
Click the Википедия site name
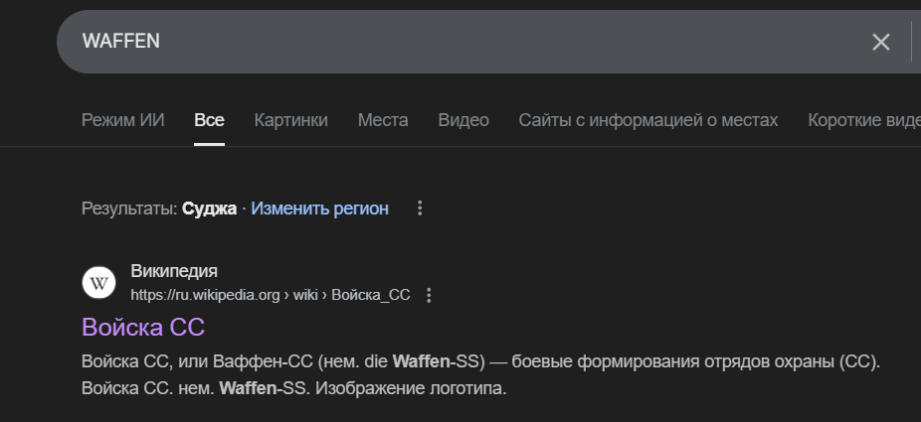click(174, 271)
